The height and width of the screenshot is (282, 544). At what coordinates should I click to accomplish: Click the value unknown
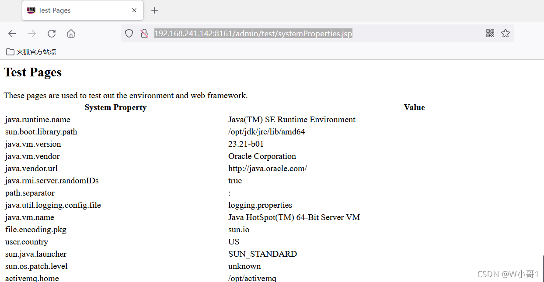tap(244, 266)
